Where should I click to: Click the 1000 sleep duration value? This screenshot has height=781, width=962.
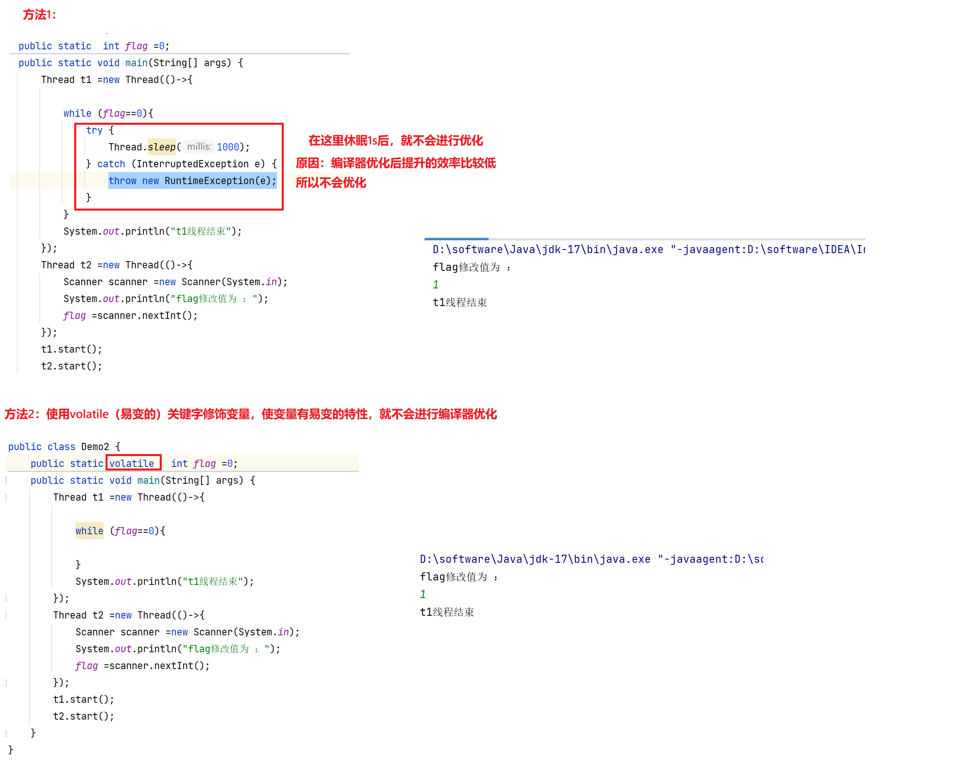point(228,147)
